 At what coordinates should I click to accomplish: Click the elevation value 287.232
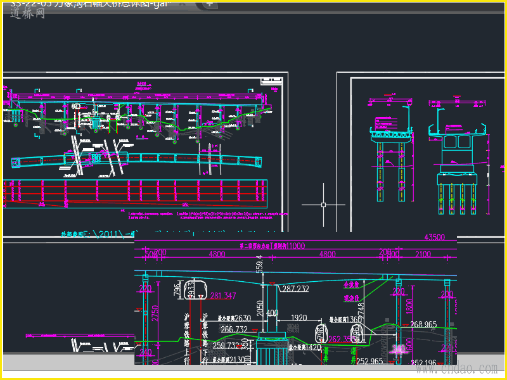[x=295, y=289]
